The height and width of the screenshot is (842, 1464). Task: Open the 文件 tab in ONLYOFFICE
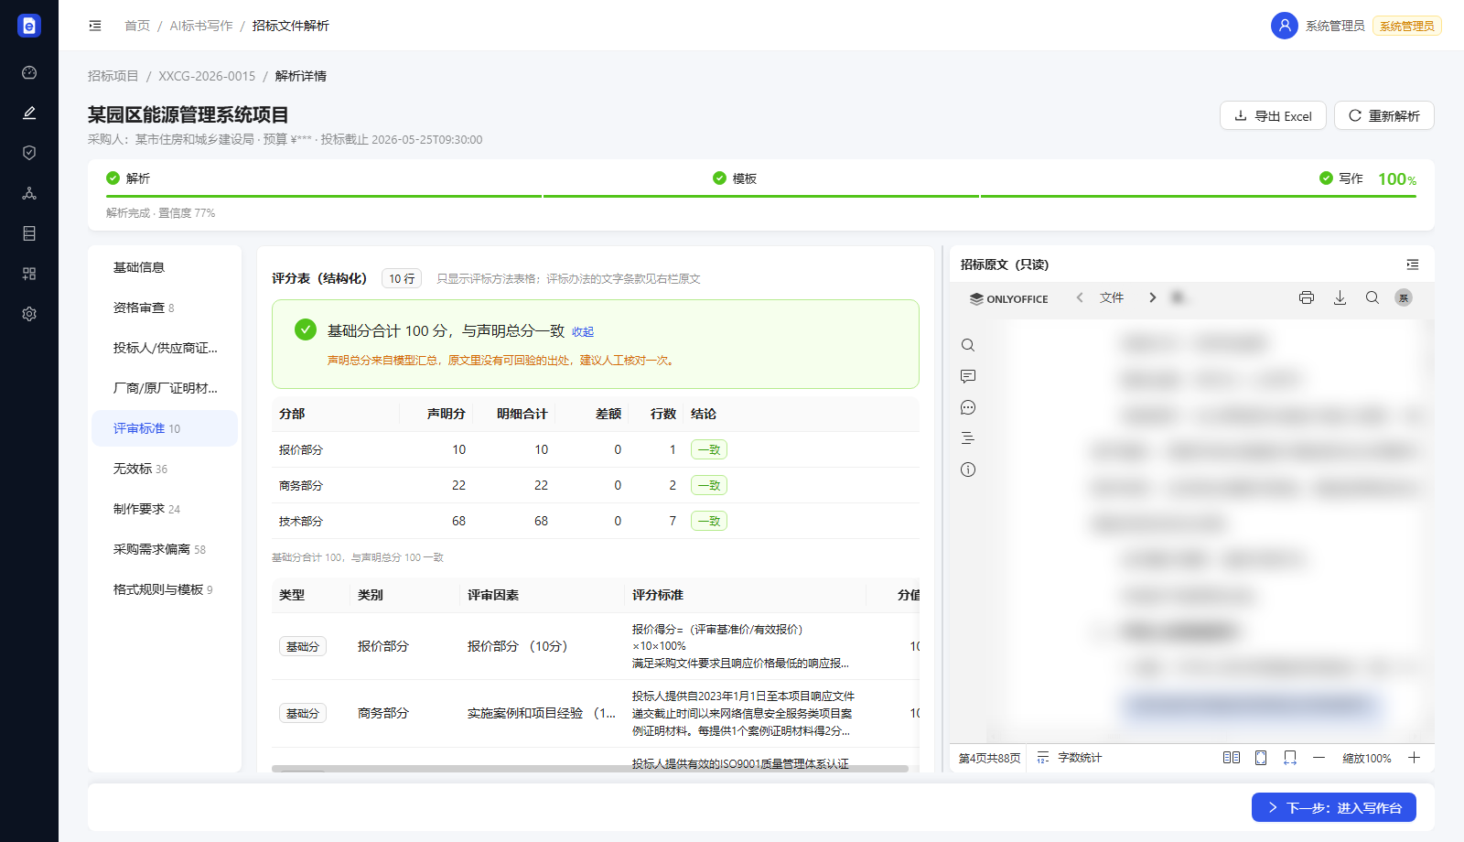pyautogui.click(x=1112, y=297)
